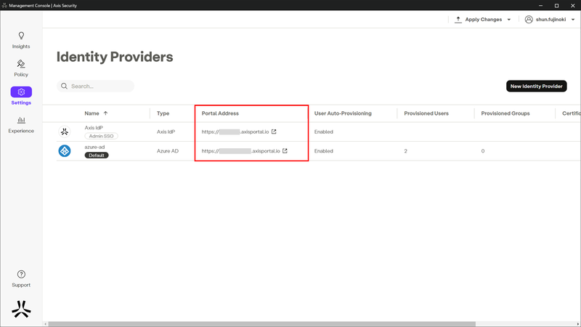Click the Provisioned Groups column header
581x327 pixels.
tap(505, 113)
